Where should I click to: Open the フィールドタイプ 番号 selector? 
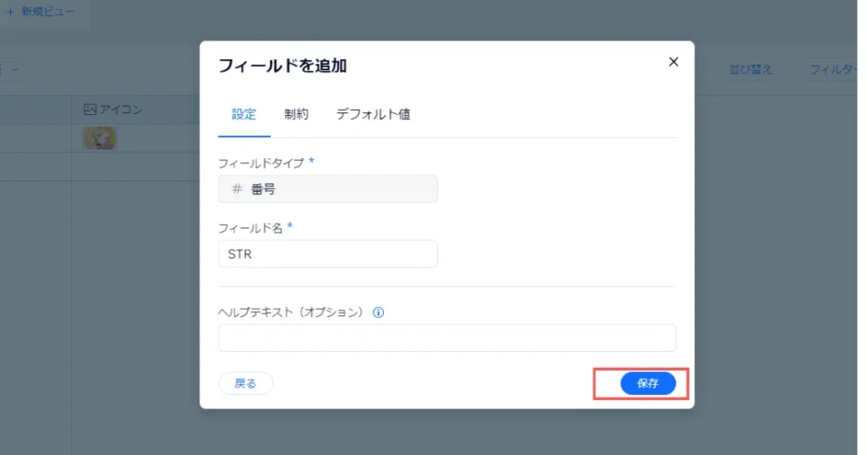pyautogui.click(x=327, y=189)
